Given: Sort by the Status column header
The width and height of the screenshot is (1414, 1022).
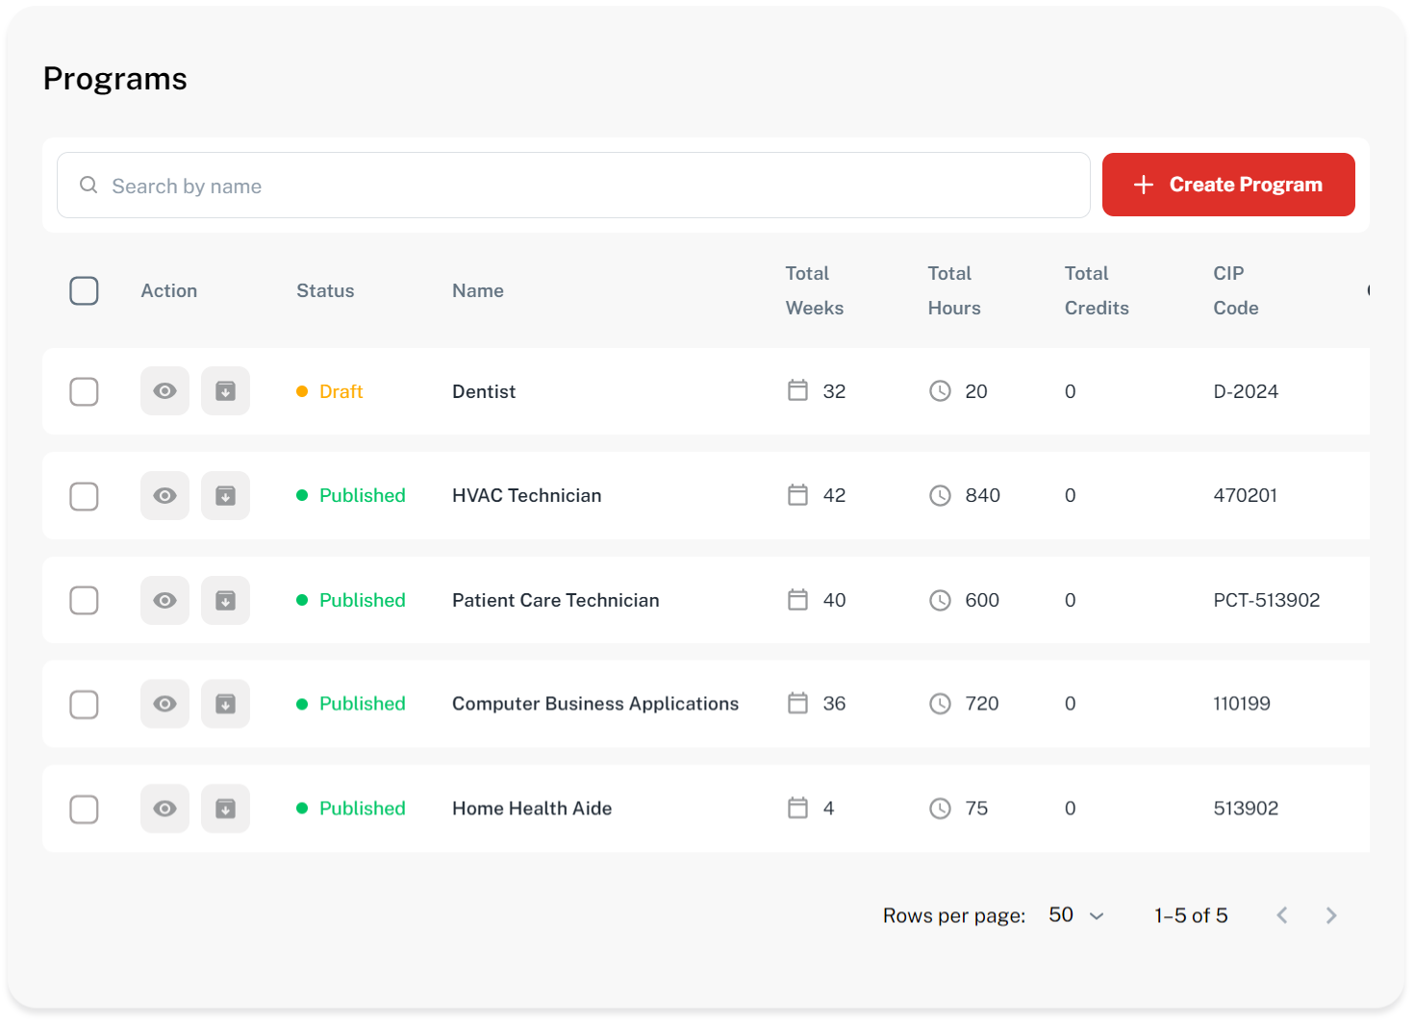Looking at the screenshot, I should pyautogui.click(x=325, y=290).
